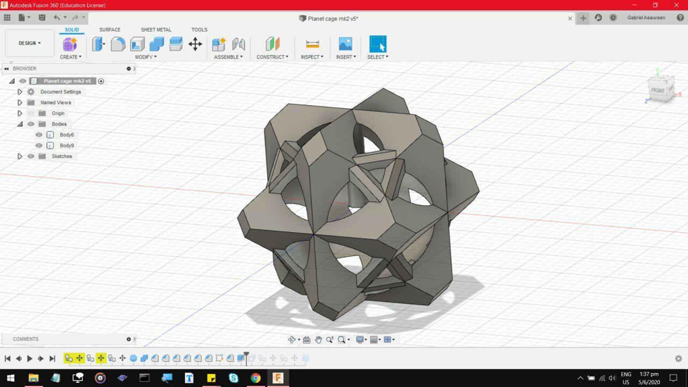Expand the Sketches folder arrow

tap(20, 156)
